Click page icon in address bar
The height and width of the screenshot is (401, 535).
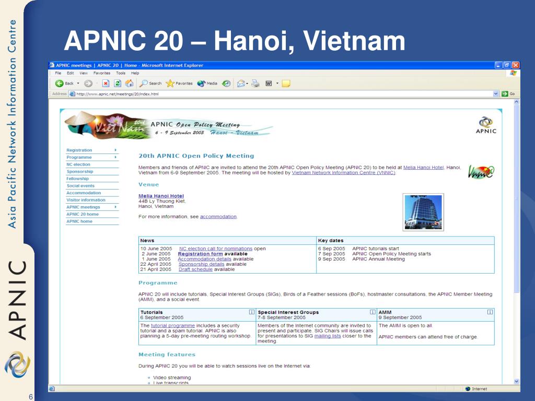72,94
